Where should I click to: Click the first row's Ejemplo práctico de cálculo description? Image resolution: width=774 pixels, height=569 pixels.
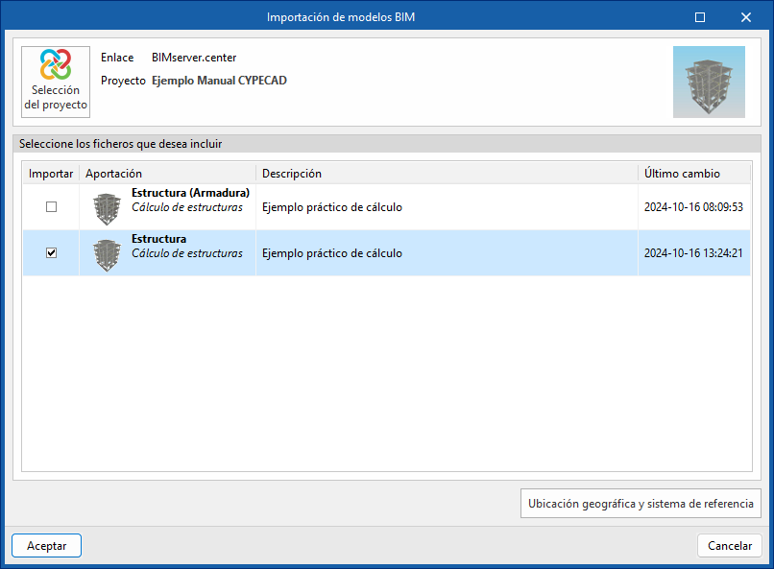pos(332,207)
